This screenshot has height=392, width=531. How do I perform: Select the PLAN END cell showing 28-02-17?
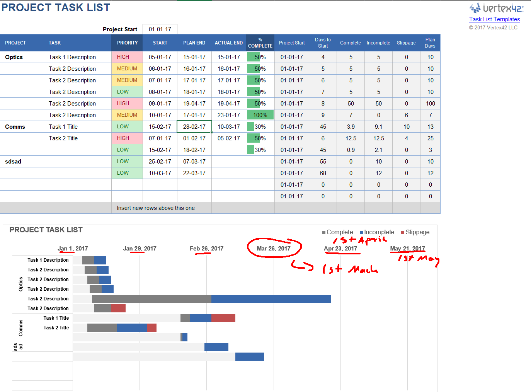(194, 126)
